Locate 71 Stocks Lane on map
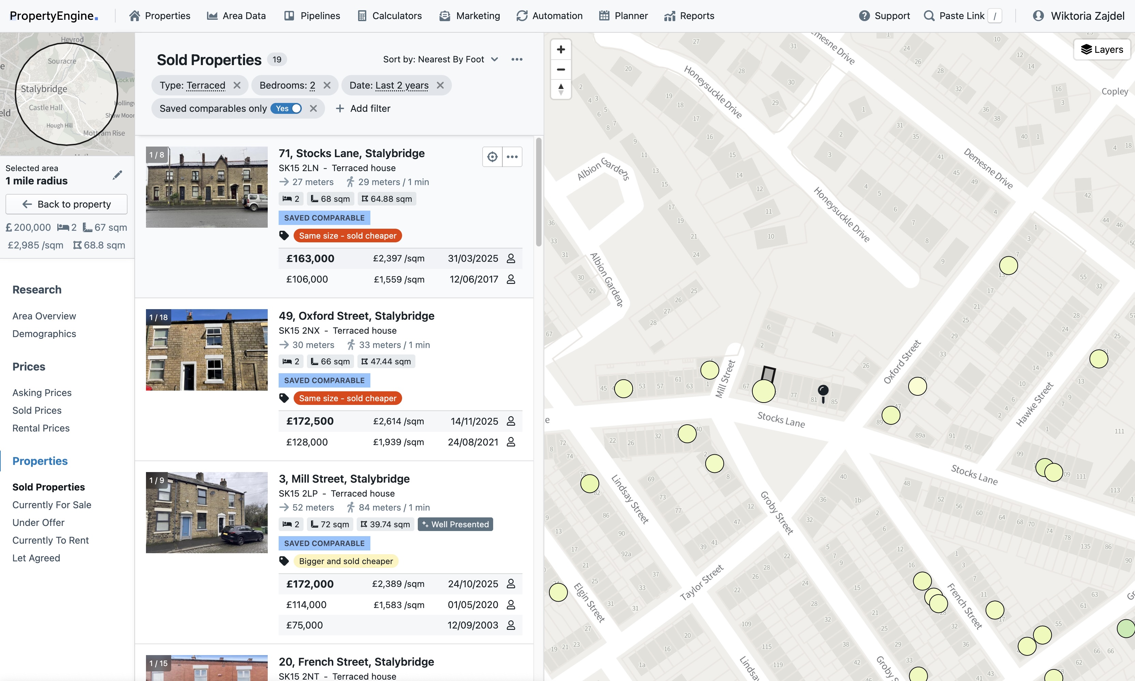 492,157
